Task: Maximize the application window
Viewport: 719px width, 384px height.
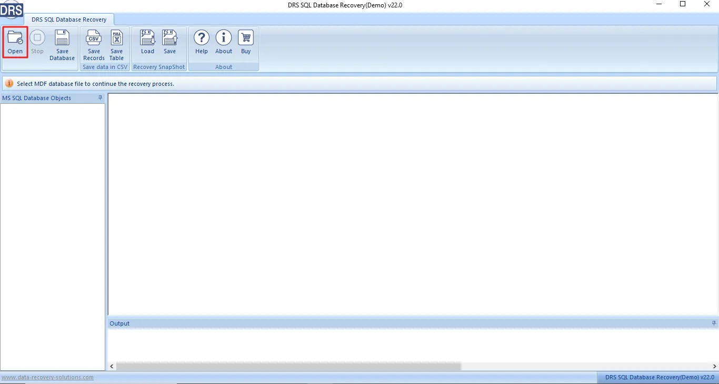Action: (x=683, y=4)
